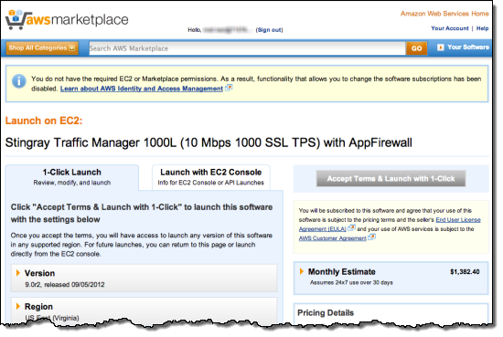Click Accept Terms & Launch with 1-Click
Image resolution: width=503 pixels, height=337 pixels.
coord(391,178)
